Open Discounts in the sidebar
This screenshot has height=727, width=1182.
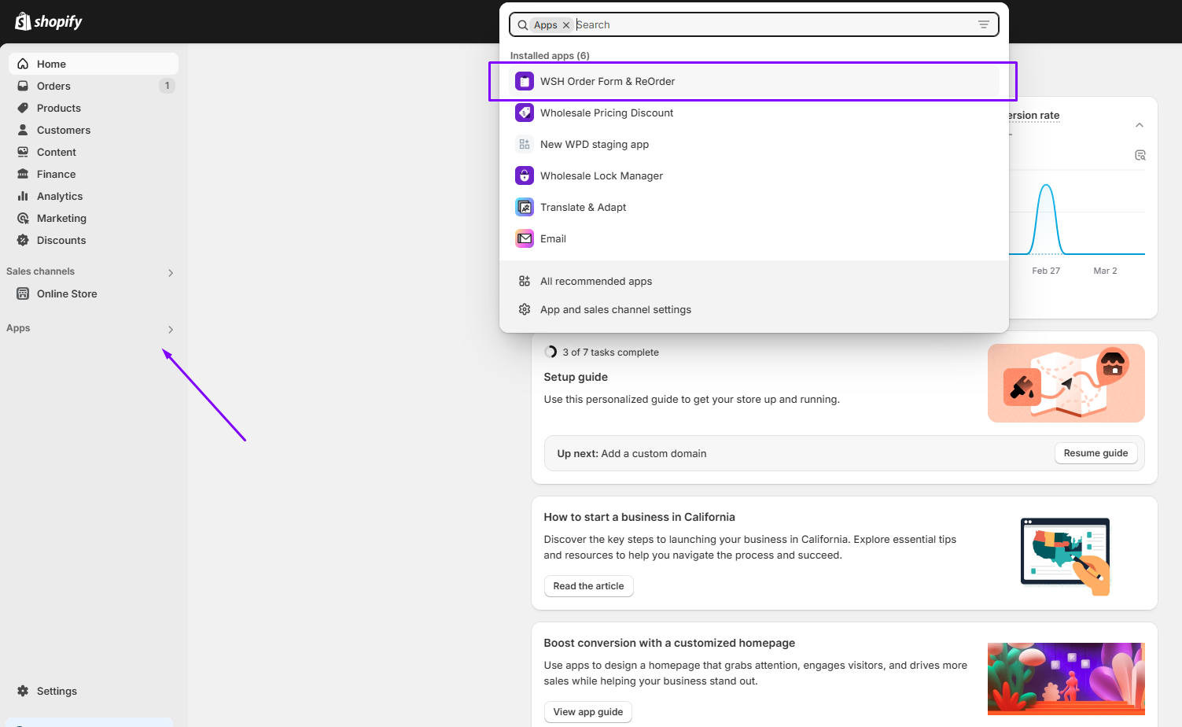click(x=94, y=240)
